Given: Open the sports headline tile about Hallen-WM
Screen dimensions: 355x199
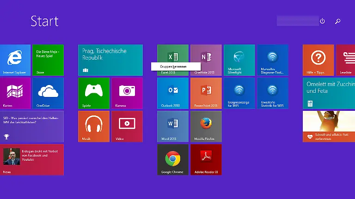Looking at the screenshot, I should click(x=32, y=127).
